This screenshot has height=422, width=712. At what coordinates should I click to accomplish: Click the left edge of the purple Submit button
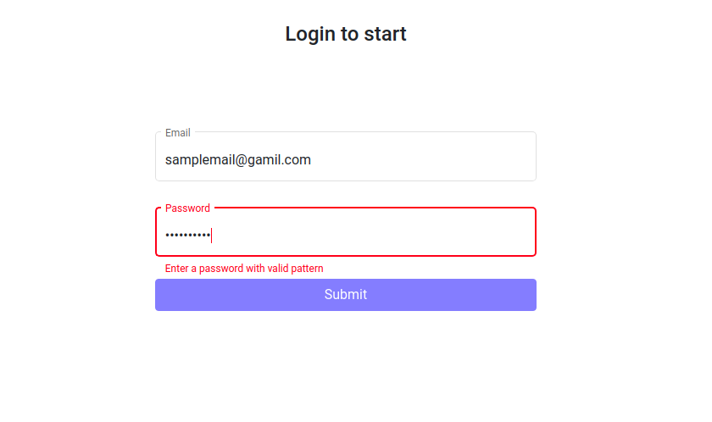[160, 295]
